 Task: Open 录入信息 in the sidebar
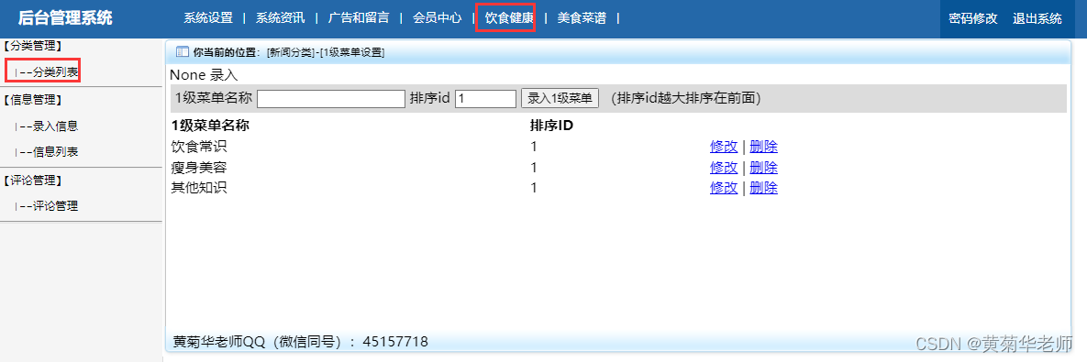point(55,126)
